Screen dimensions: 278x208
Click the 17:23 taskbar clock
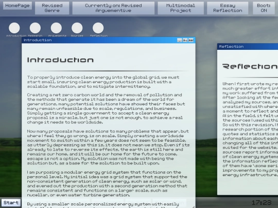tap(262, 202)
